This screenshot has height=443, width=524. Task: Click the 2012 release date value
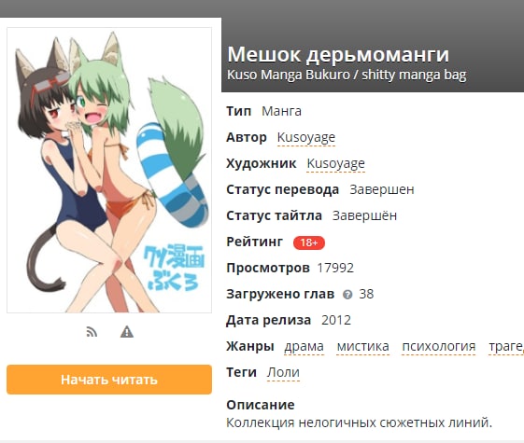pos(336,320)
